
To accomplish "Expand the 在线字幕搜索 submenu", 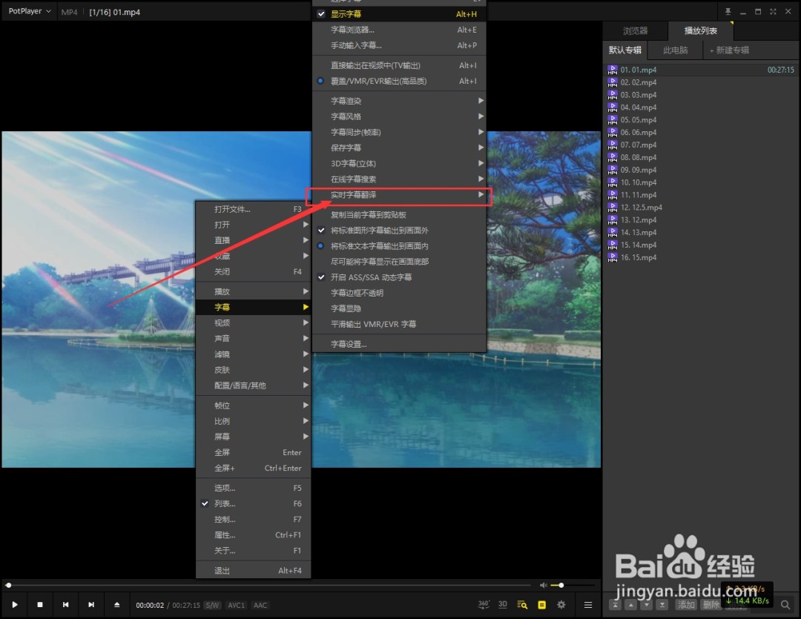I will (x=399, y=179).
